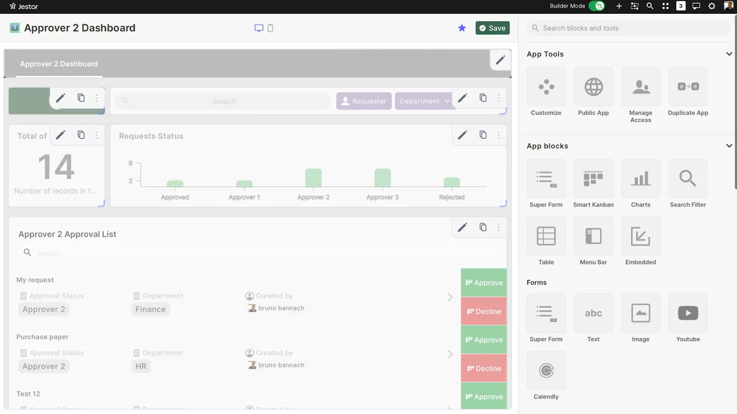The width and height of the screenshot is (737, 414).
Task: Select the Approver 2 Dashboard tab
Action: (x=59, y=64)
